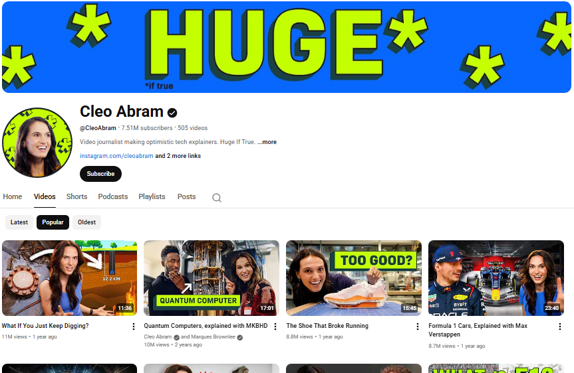Open title Formula 1 Cars, Explained with Max Verstappen
574x373 pixels.
pos(478,330)
